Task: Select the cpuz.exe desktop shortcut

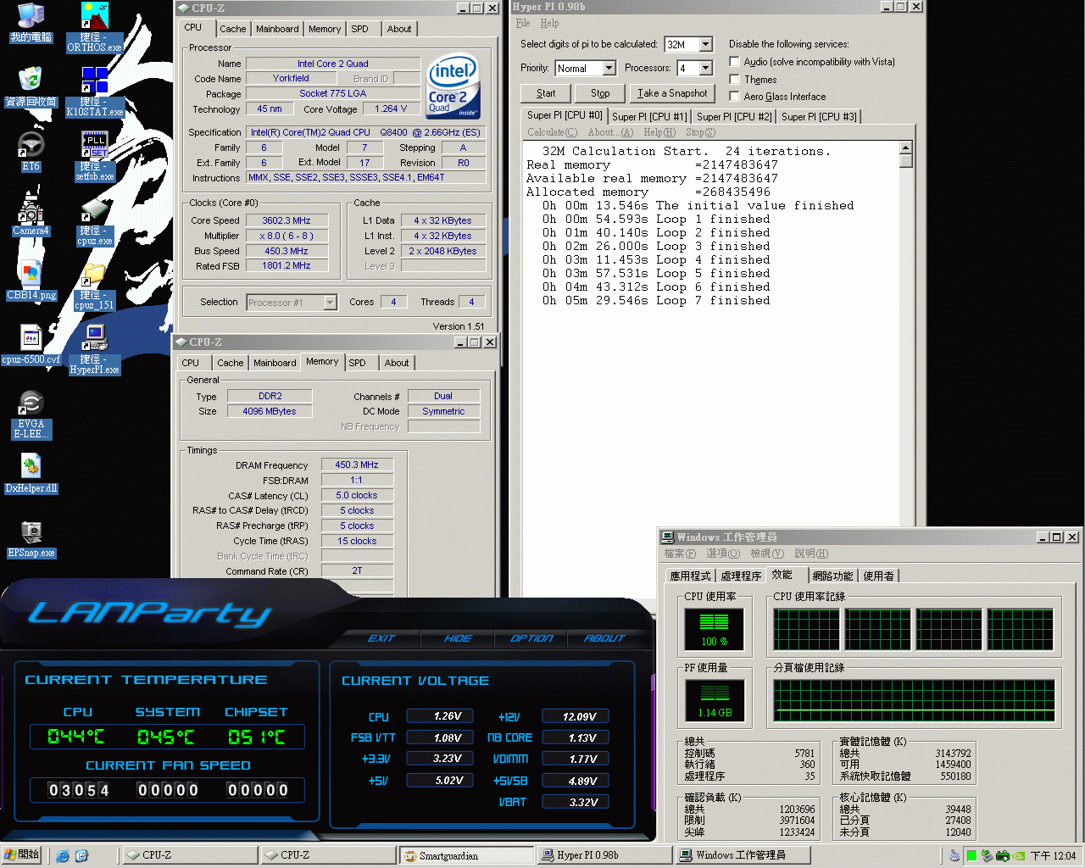Action: [94, 221]
